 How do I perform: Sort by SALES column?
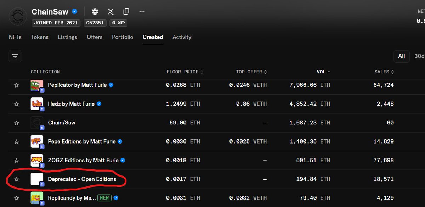click(x=384, y=72)
